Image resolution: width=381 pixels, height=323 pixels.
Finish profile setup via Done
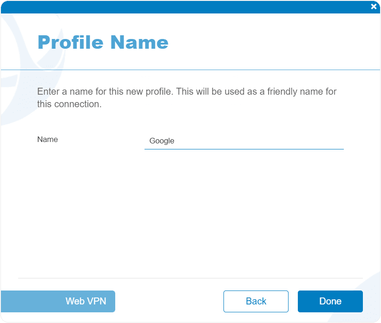(x=330, y=301)
